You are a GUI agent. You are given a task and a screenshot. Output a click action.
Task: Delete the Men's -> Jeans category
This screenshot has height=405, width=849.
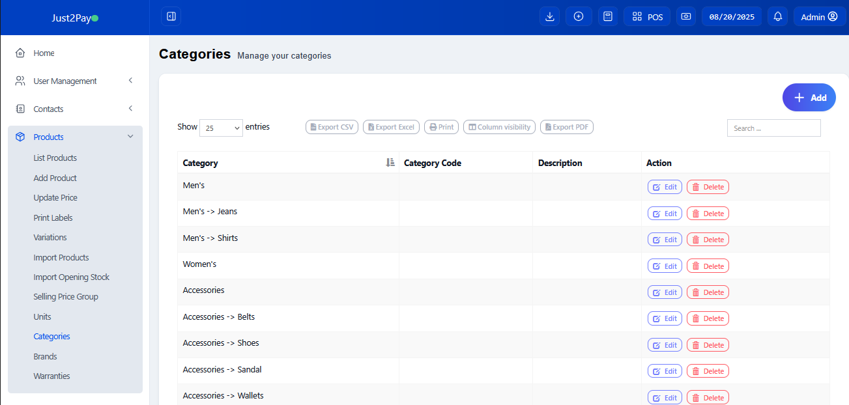708,214
